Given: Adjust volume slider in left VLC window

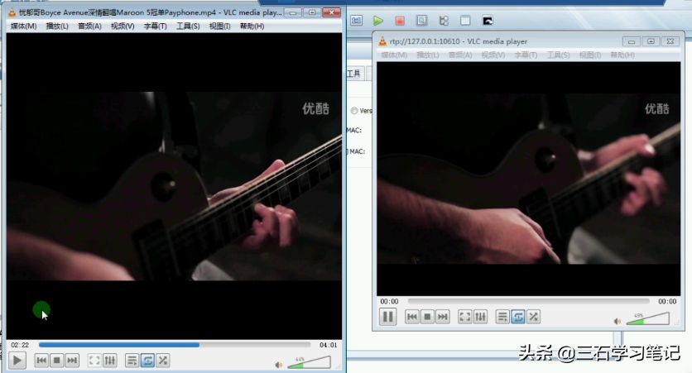Looking at the screenshot, I should click(309, 362).
